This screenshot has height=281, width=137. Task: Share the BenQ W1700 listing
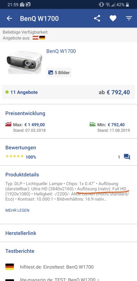(x=97, y=18)
